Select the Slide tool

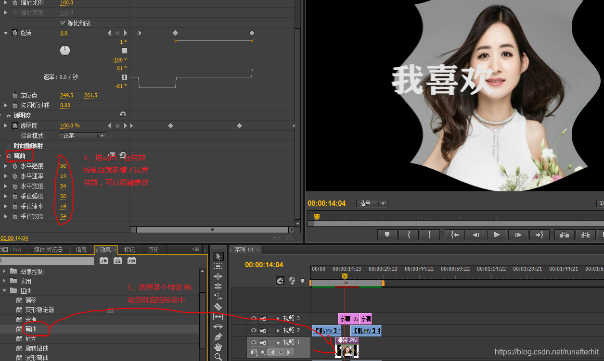click(218, 327)
